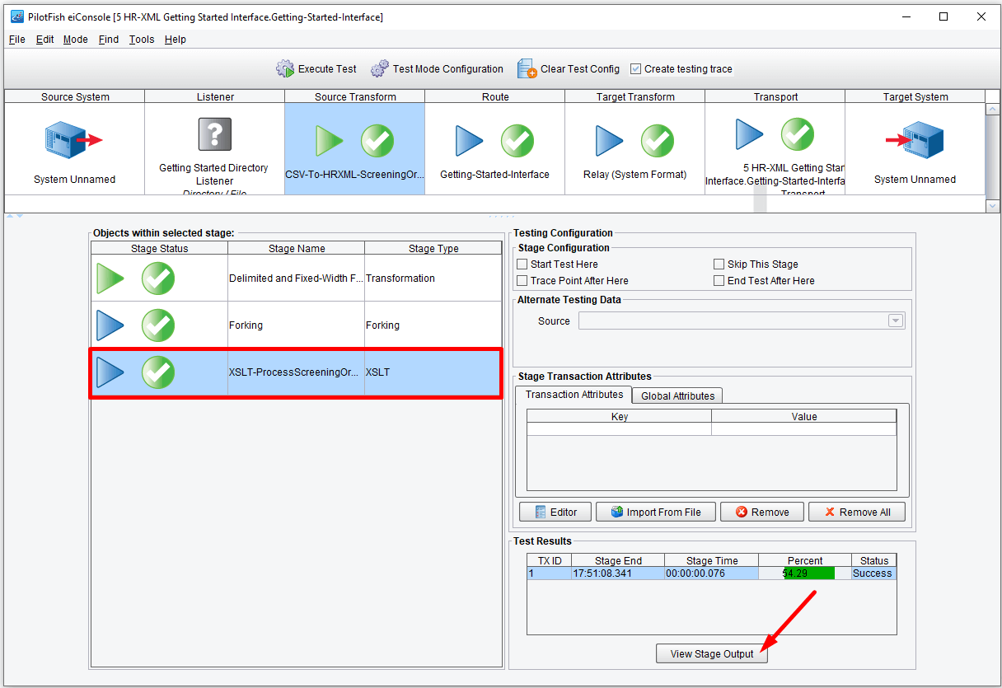Click the Target Transform blue play icon
Image resolution: width=1002 pixels, height=688 pixels.
point(609,141)
